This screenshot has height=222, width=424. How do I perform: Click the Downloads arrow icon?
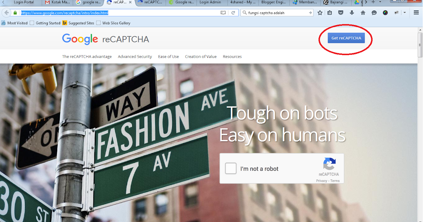click(x=352, y=13)
